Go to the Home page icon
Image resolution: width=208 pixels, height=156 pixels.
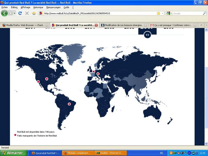tap(34, 13)
